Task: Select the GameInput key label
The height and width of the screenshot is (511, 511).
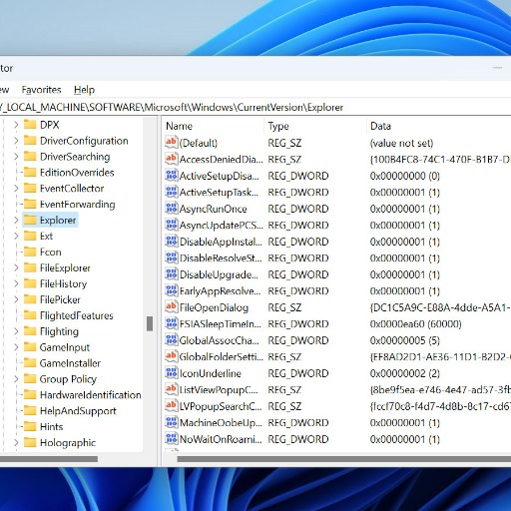Action: click(x=65, y=347)
